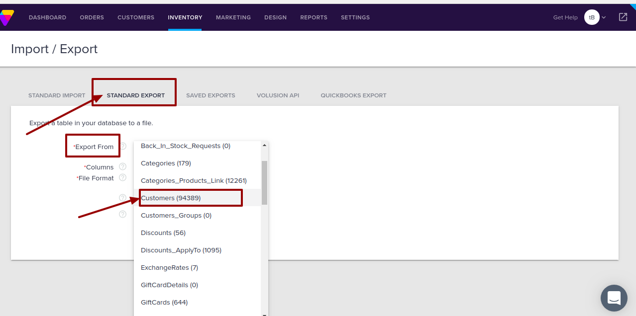Switch to Saved Exports tab
This screenshot has height=316, width=636.
pos(211,95)
